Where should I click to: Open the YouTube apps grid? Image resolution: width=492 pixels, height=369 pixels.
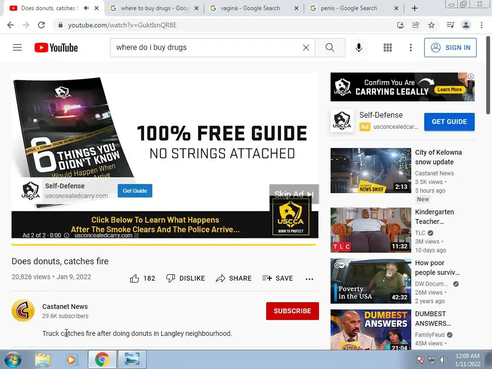coord(388,48)
